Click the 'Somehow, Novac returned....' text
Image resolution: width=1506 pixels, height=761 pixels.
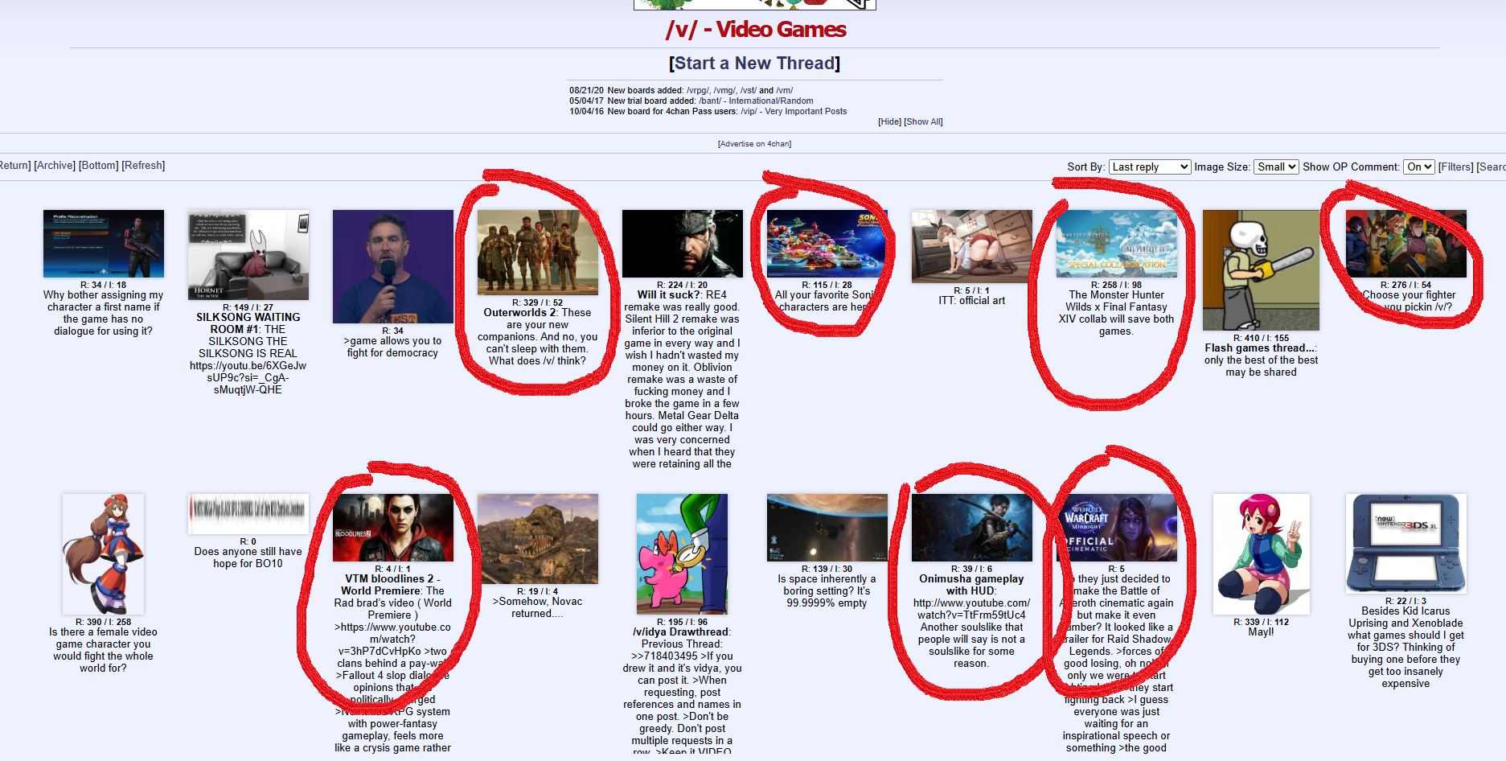538,607
